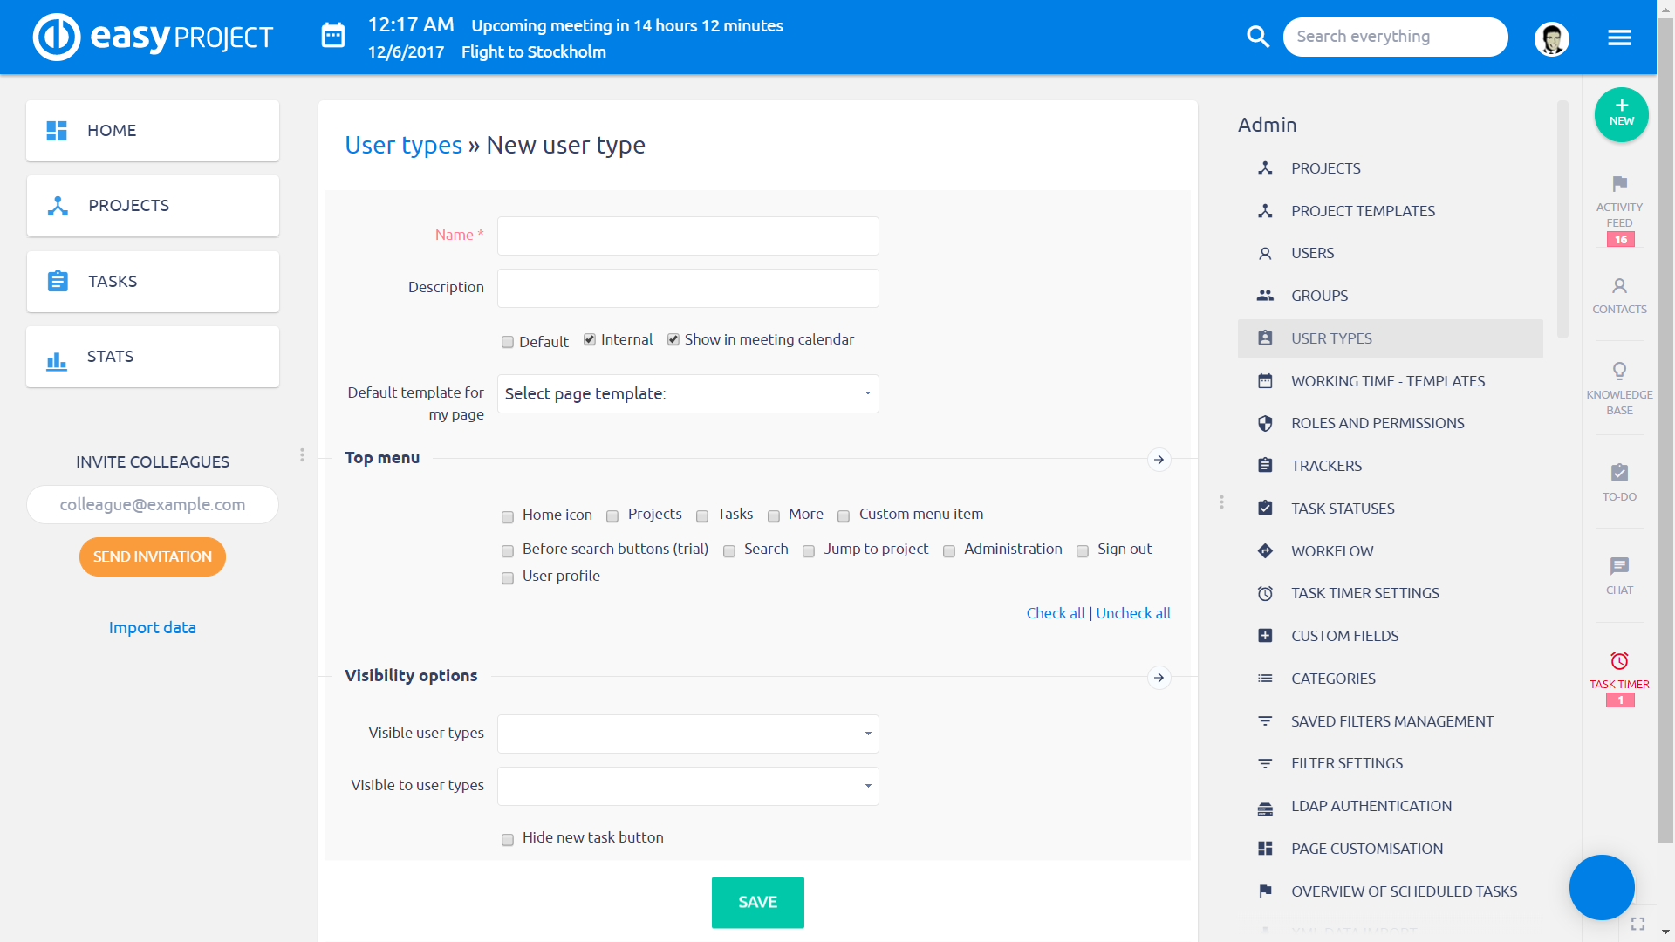
Task: Click the Uncheck all link
Action: tap(1133, 613)
